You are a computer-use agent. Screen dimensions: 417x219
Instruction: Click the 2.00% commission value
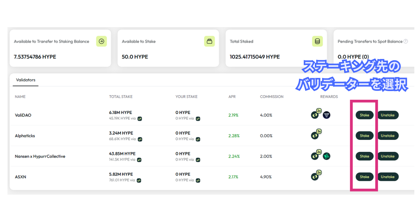[x=266, y=156]
